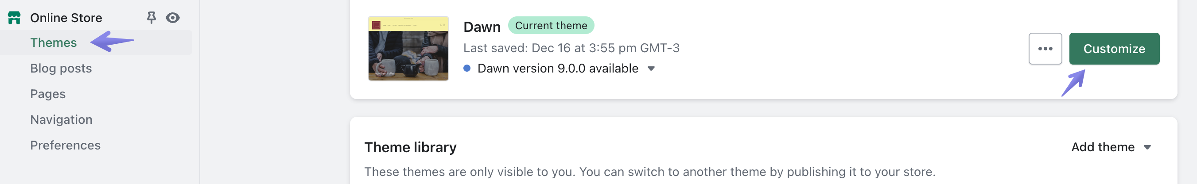Image resolution: width=1197 pixels, height=184 pixels.
Task: Click the blue update-available dot indicator
Action: (x=467, y=69)
